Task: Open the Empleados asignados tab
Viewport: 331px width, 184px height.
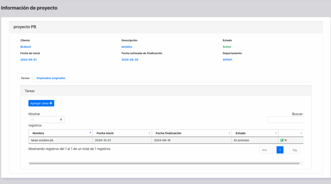Action: pos(51,78)
